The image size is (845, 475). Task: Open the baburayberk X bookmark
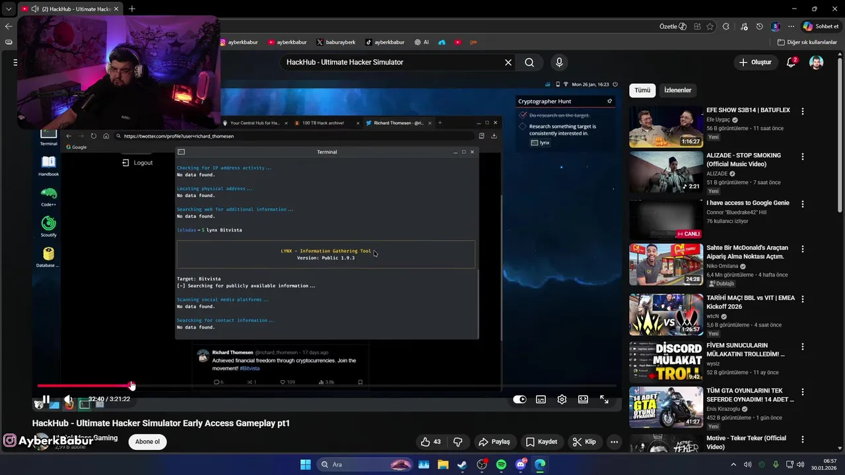tap(336, 42)
